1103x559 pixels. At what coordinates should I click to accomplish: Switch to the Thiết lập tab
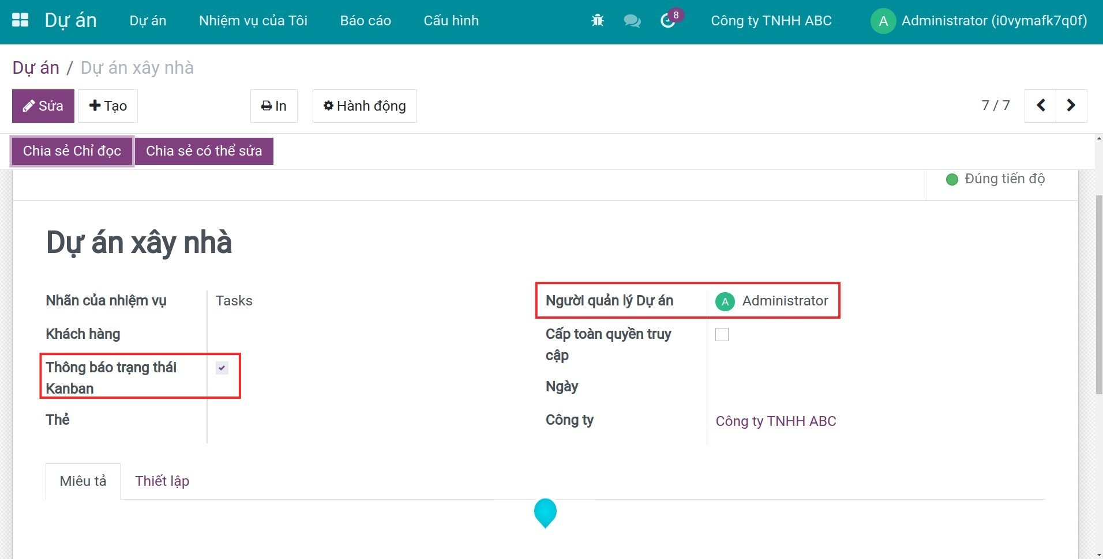[x=162, y=481]
